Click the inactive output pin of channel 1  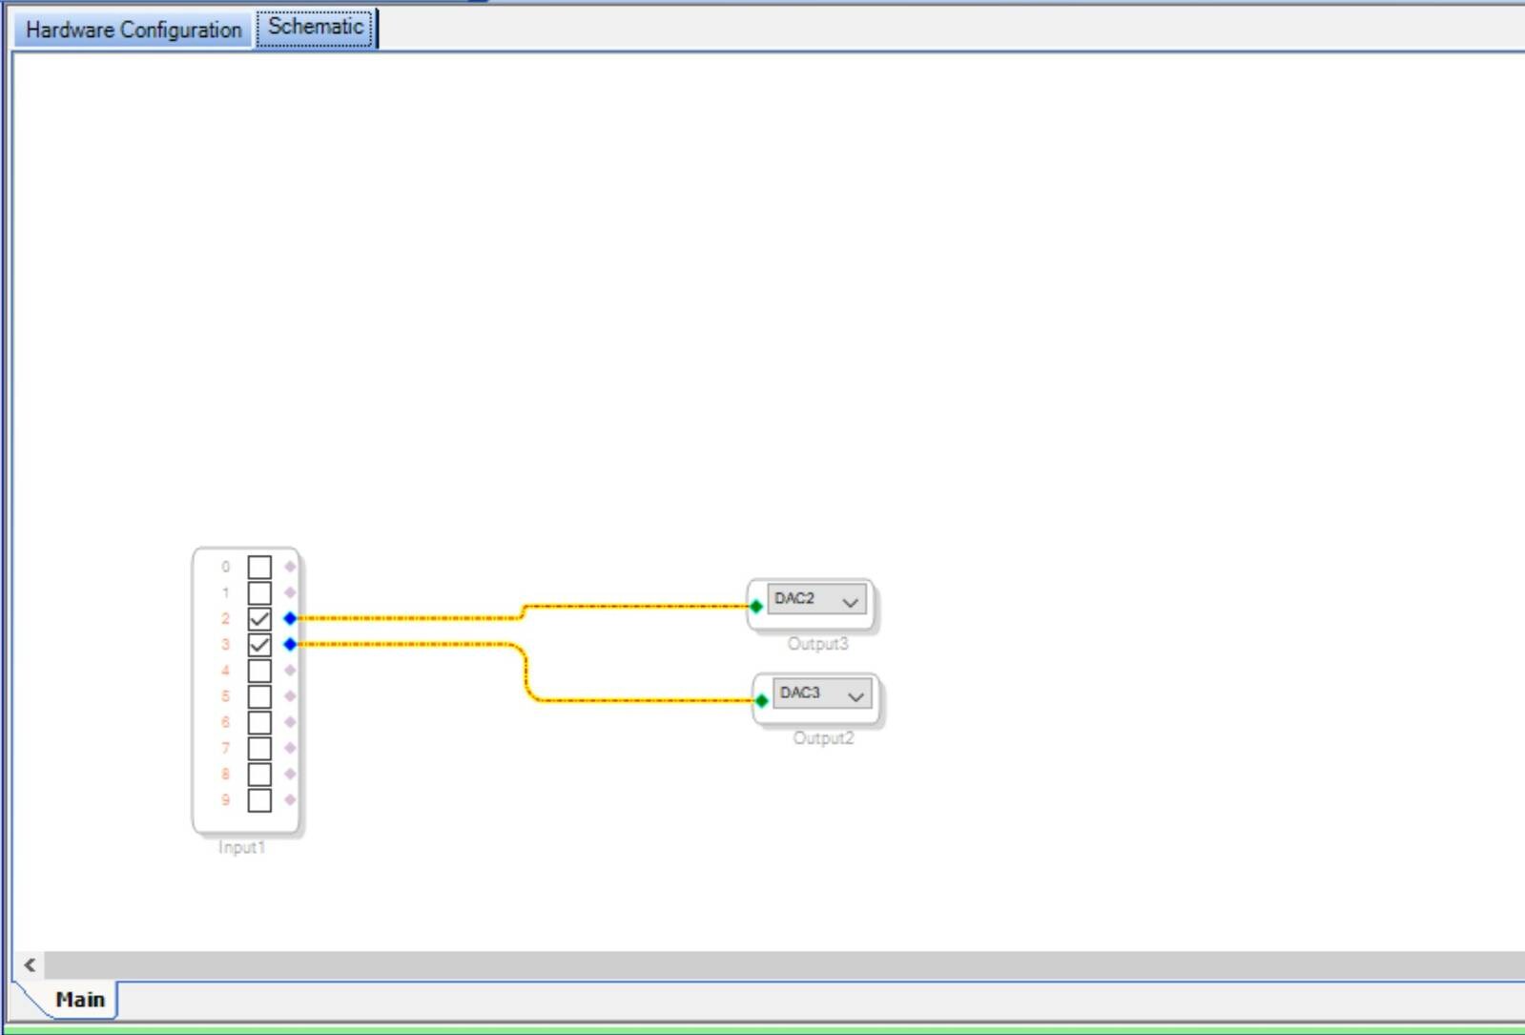coord(291,592)
